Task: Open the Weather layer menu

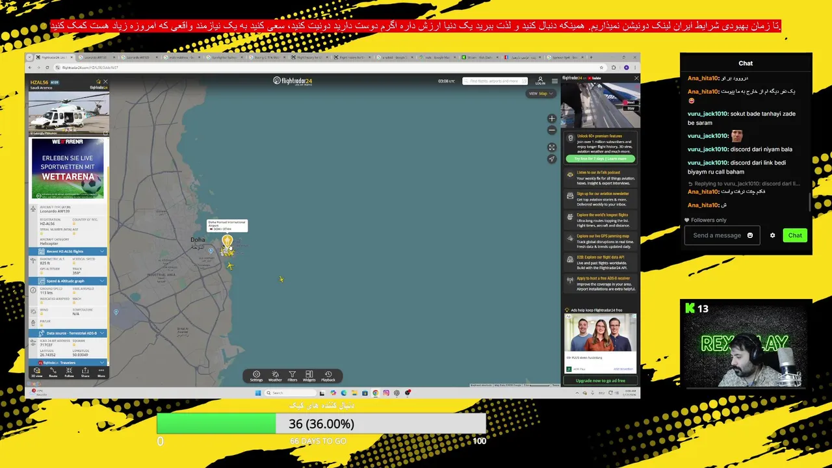Action: pyautogui.click(x=275, y=376)
